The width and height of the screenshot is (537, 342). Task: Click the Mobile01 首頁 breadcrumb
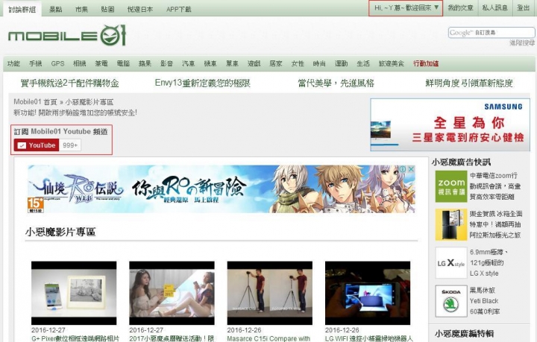(x=35, y=102)
